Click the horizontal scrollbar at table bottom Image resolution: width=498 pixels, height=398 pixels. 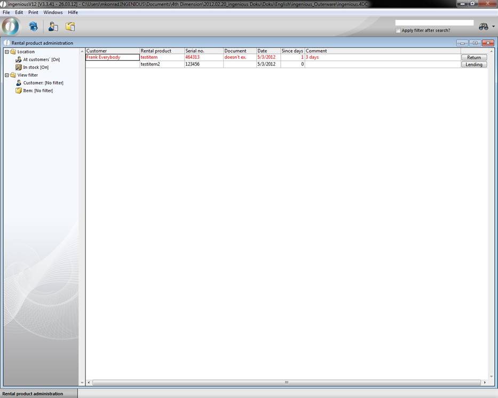(x=286, y=383)
